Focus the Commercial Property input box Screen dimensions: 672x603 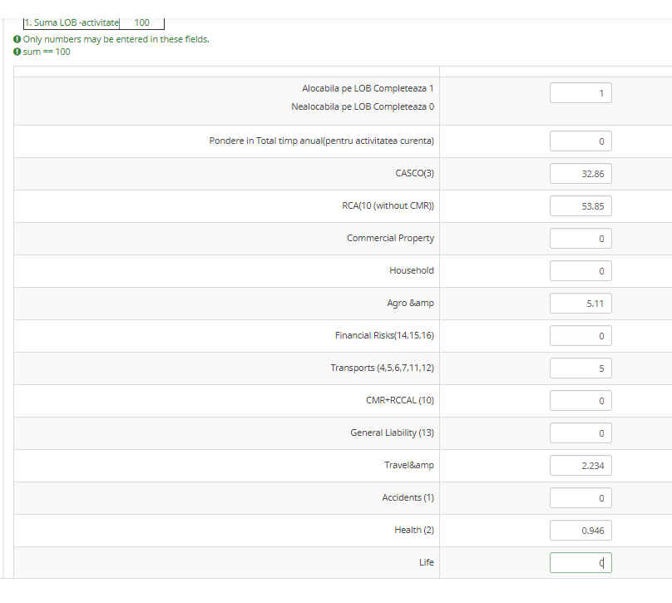click(x=580, y=239)
